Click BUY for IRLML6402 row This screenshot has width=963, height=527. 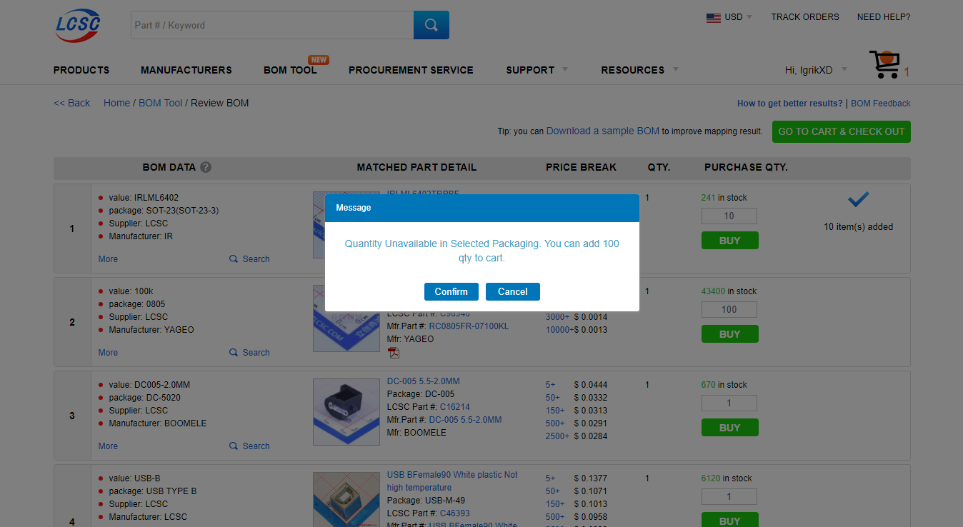(x=730, y=241)
